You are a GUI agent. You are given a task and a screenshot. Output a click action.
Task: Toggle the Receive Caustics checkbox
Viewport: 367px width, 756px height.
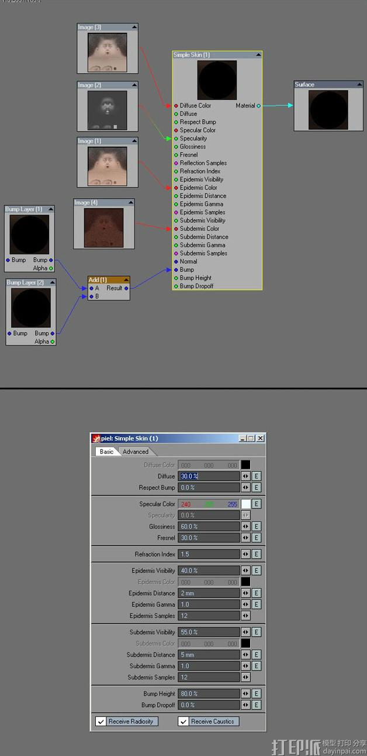coord(183,722)
